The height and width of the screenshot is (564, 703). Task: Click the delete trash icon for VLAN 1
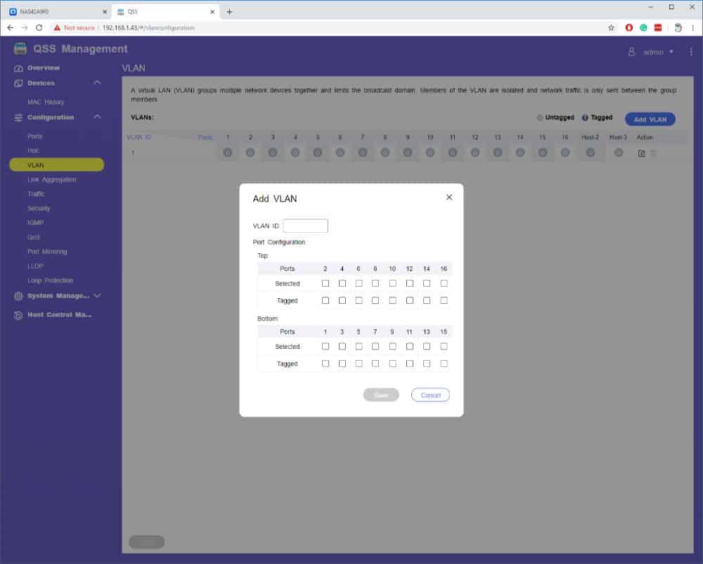pos(653,153)
